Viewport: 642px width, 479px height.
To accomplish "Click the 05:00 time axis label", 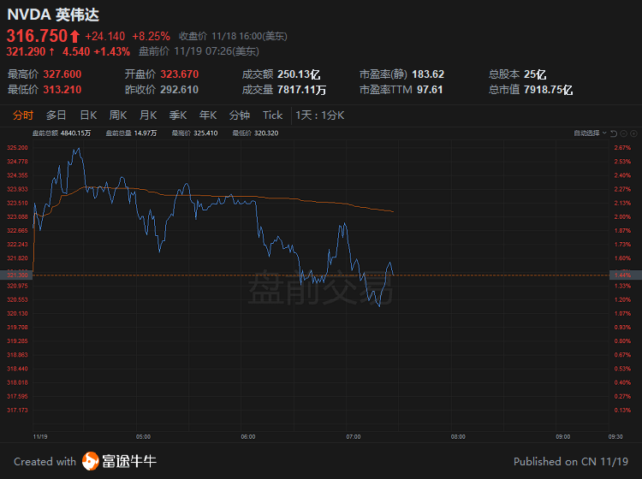I will coord(143,437).
